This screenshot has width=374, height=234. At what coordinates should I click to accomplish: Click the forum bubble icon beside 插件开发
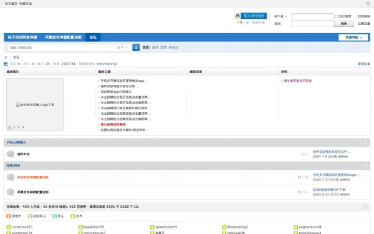point(11,154)
